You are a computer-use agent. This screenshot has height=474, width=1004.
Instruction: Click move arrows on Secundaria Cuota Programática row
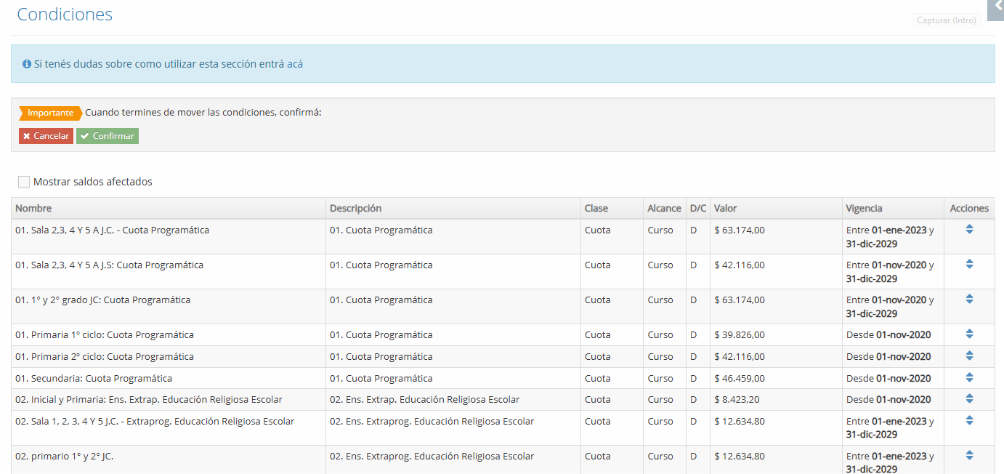pyautogui.click(x=969, y=378)
